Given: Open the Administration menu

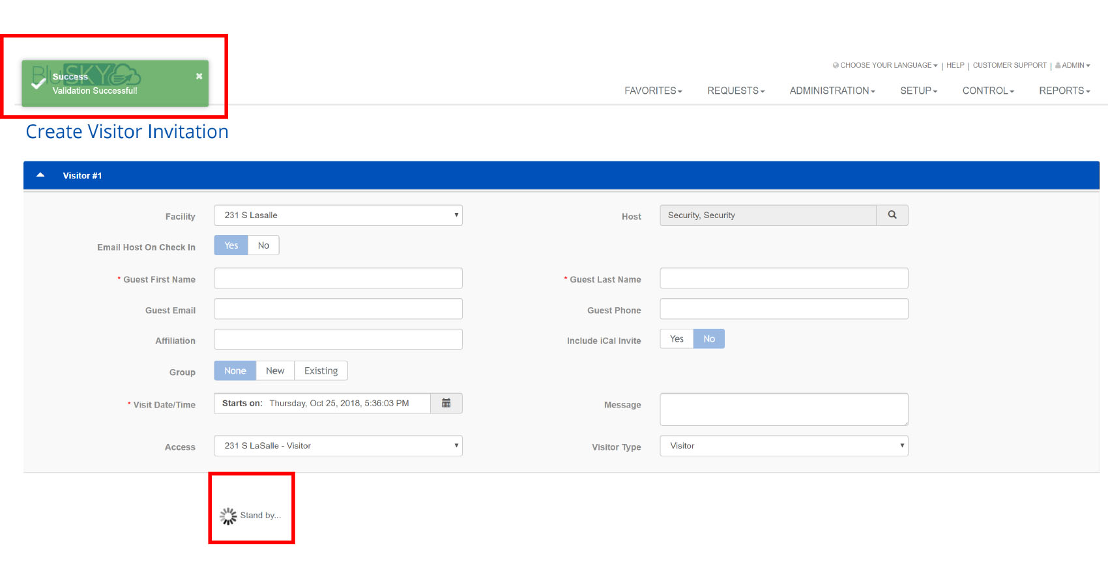Looking at the screenshot, I should (832, 91).
